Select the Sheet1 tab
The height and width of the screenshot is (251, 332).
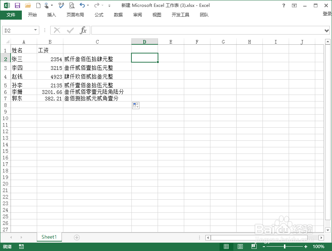click(49, 237)
